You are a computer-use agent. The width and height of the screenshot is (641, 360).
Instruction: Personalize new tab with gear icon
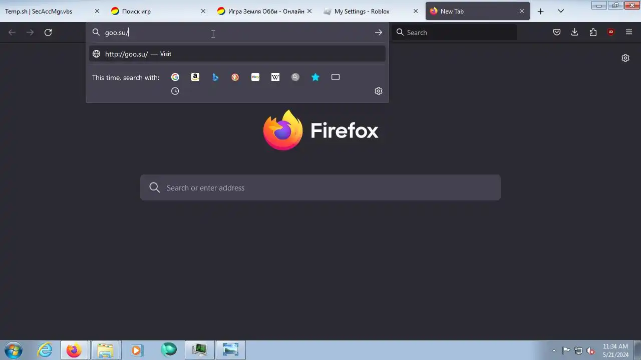[x=625, y=58]
